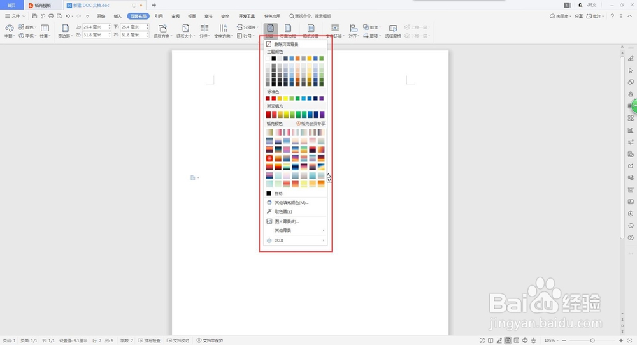
Task: Click the 文档未保护 status button
Action: tap(210, 341)
